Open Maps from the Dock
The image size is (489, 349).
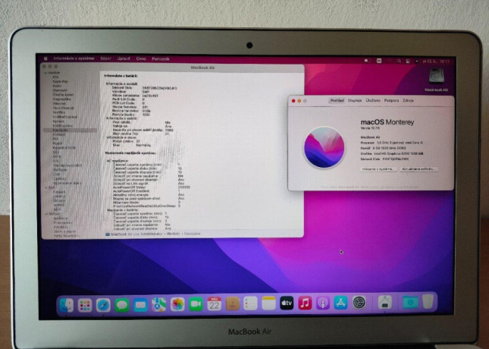158,305
